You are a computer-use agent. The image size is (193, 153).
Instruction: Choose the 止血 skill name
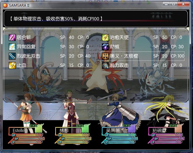(22, 65)
